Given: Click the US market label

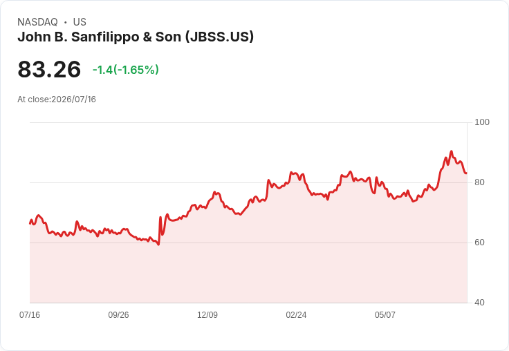Looking at the screenshot, I should [80, 22].
